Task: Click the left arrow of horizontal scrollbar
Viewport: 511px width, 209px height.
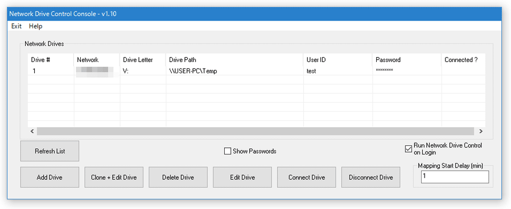Action: [32, 131]
